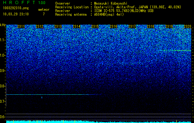
Task: Click the ICOM IC-575 receiver details
Action: coord(124,11)
